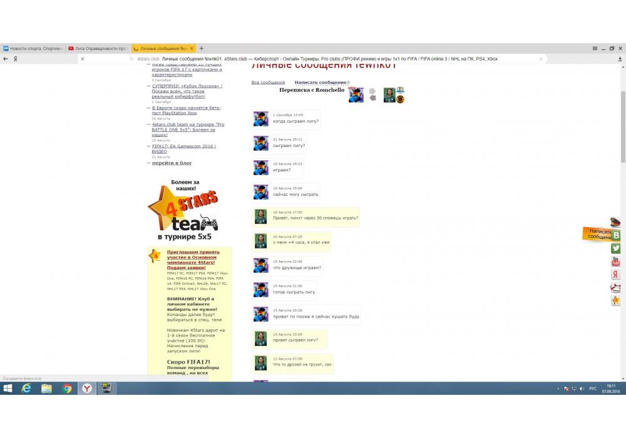
Task: Switch to 'Лига Справедливости' YouTube tab
Action: [98, 48]
